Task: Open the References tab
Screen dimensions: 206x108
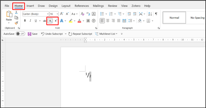Action: pyautogui.click(x=82, y=6)
